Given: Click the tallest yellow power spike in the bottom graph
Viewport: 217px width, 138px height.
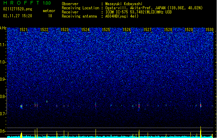Looking at the screenshot, I should 200,132.
